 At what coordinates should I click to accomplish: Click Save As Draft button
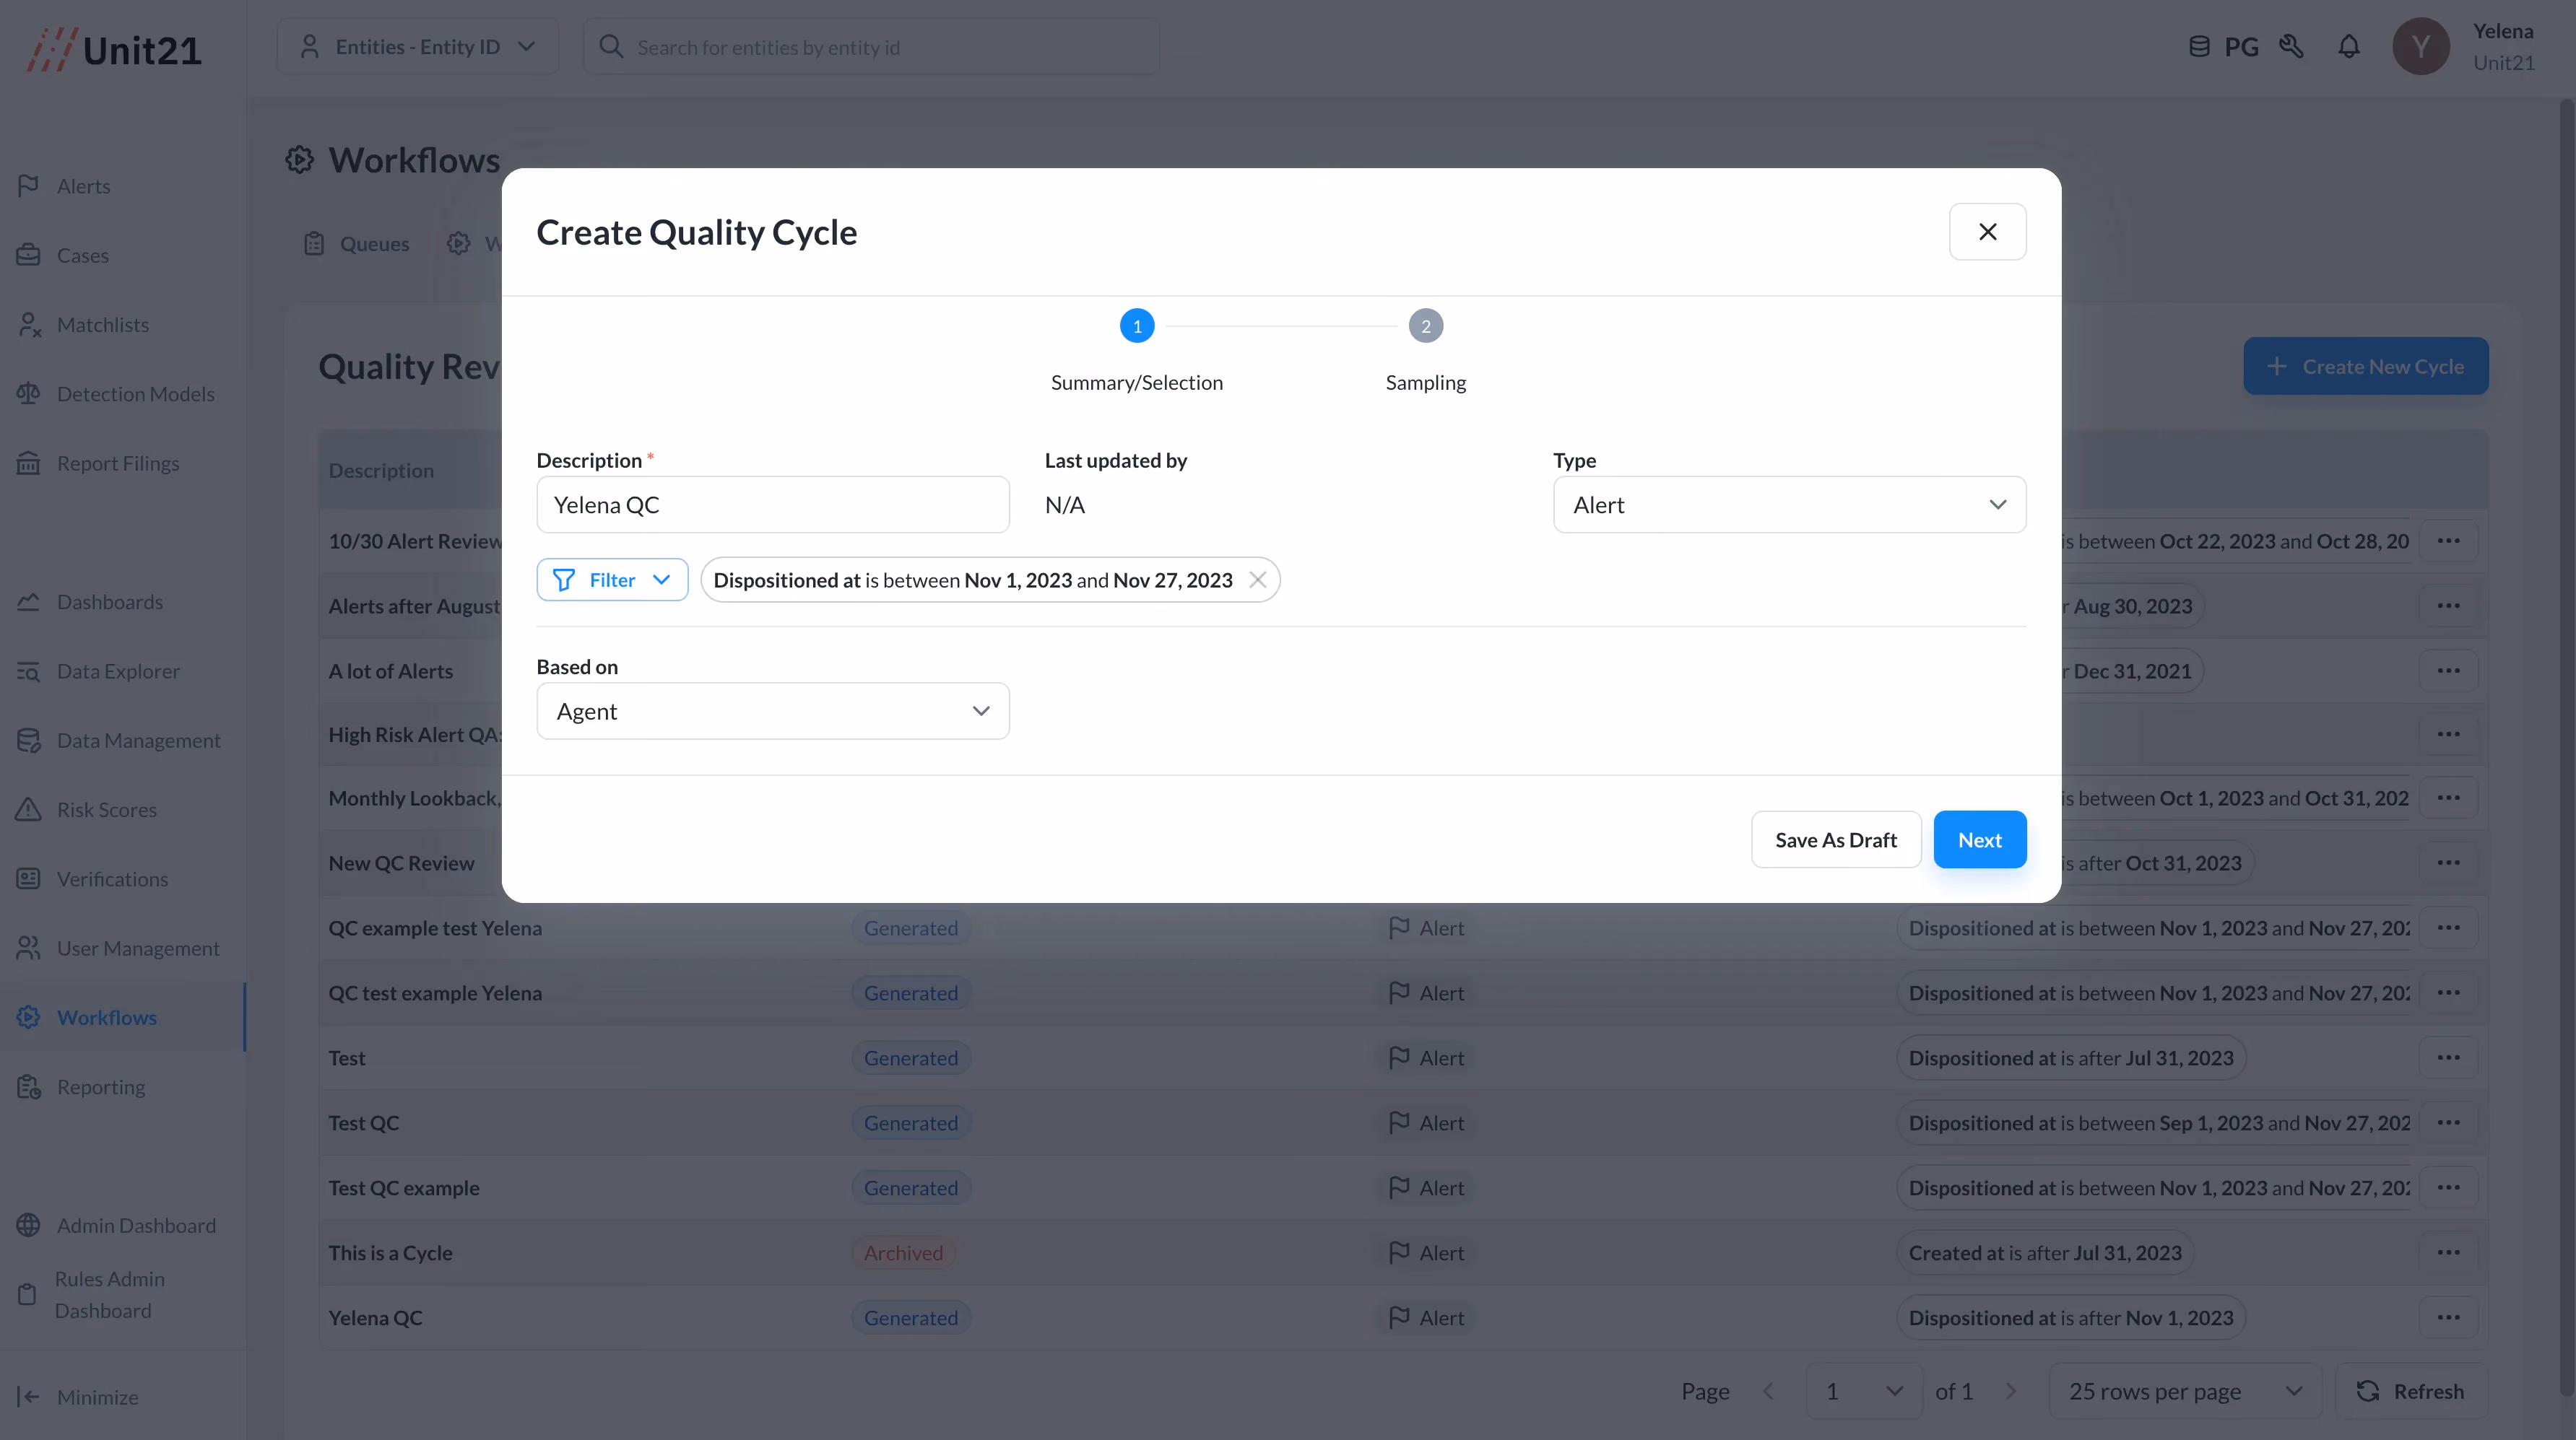(1835, 839)
